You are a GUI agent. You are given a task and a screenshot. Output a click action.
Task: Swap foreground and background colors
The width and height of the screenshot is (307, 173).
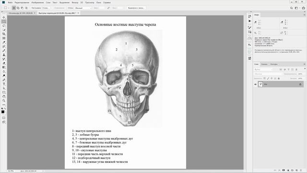click(x=5, y=109)
